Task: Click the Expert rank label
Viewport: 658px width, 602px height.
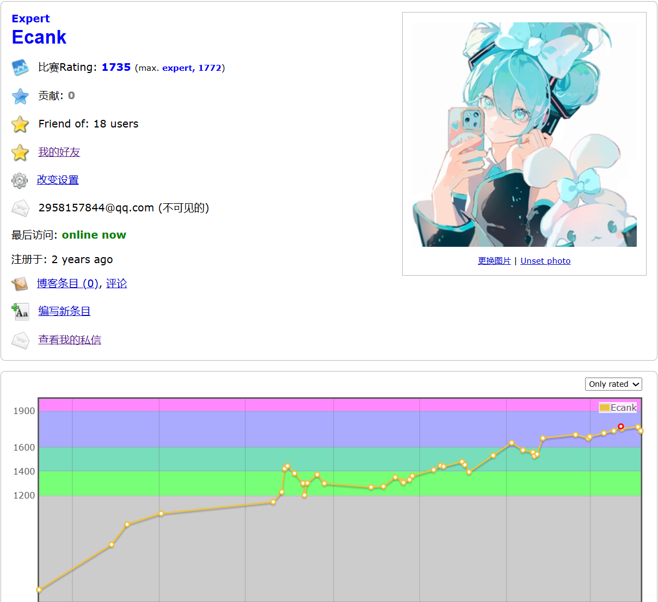Action: click(30, 19)
